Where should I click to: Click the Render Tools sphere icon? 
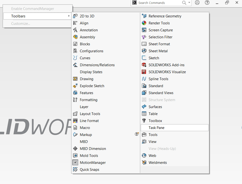pos(144,23)
